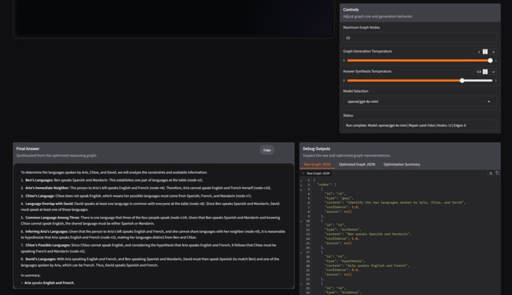
Task: Click the "Final Answer" heading
Action: [28, 148]
